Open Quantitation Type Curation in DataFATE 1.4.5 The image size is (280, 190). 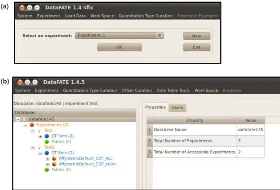[x=90, y=91]
